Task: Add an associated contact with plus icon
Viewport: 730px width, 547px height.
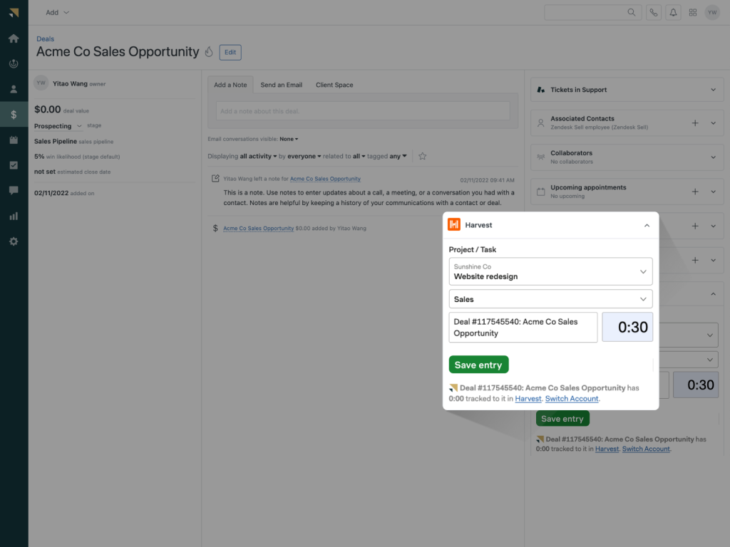Action: (695, 123)
